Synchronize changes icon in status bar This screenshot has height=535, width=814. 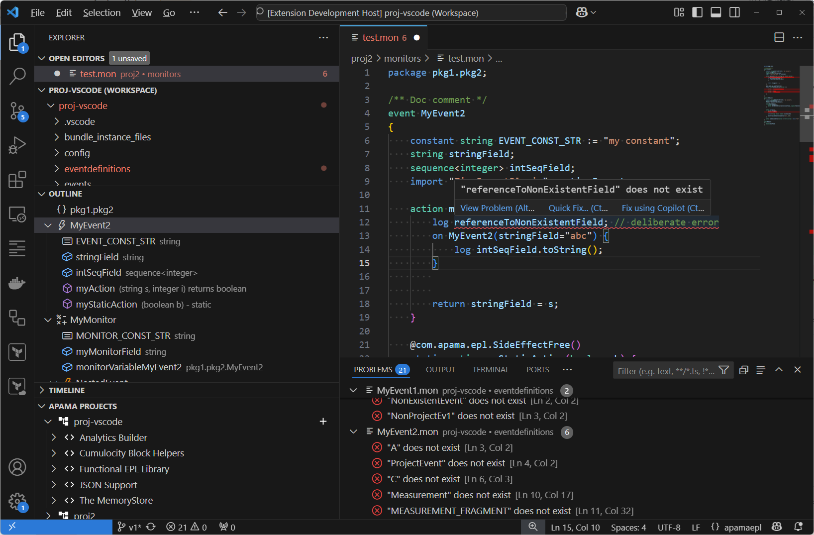tap(151, 527)
